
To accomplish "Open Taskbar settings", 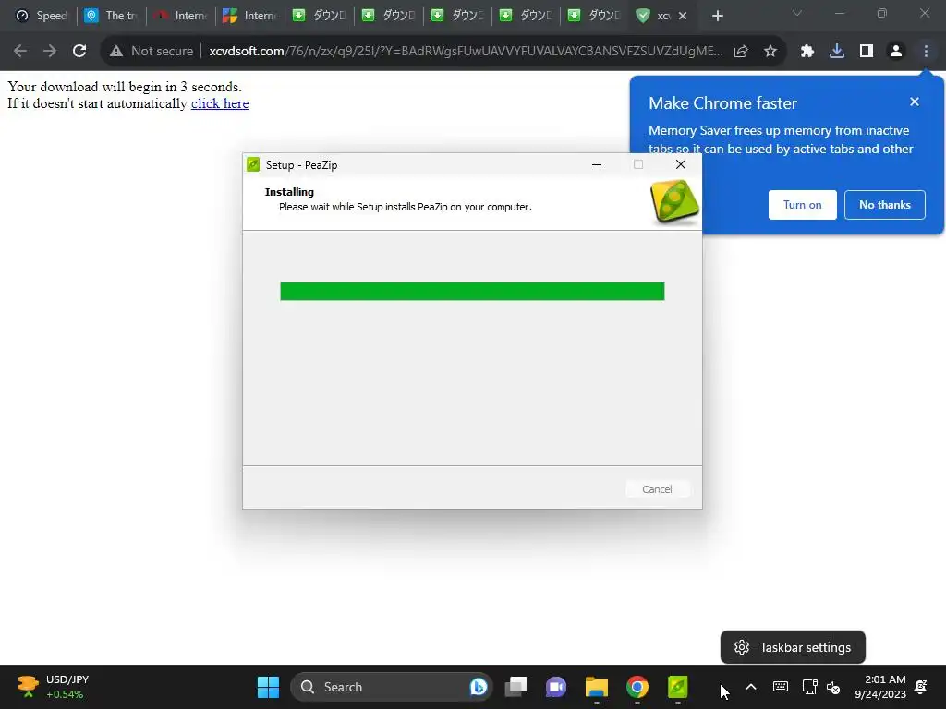I will point(793,647).
